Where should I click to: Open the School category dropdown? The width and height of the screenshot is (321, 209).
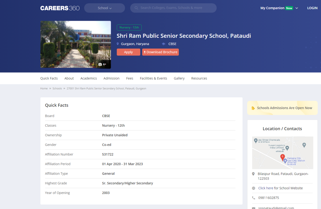coord(105,8)
